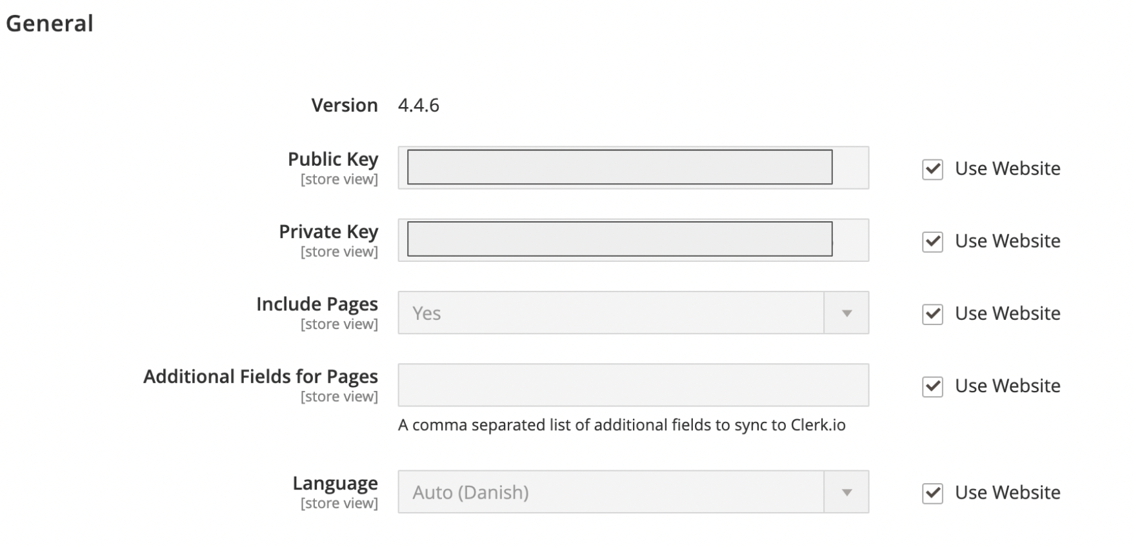Viewport: 1133px width, 547px height.
Task: Click the comma separated list help text
Action: click(621, 425)
